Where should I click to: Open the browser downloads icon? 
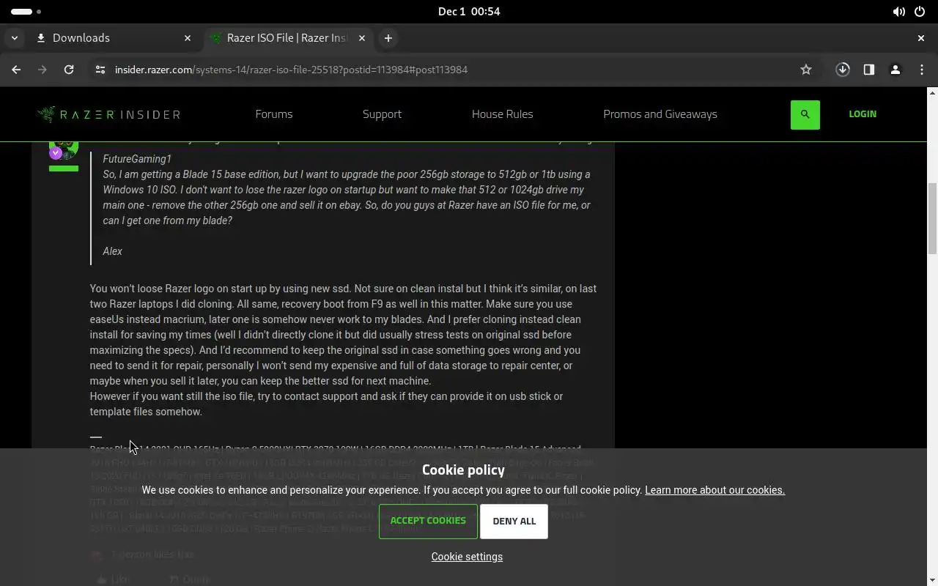(x=843, y=70)
